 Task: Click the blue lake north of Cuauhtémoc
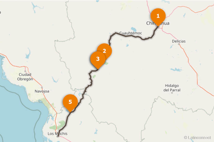133,29
